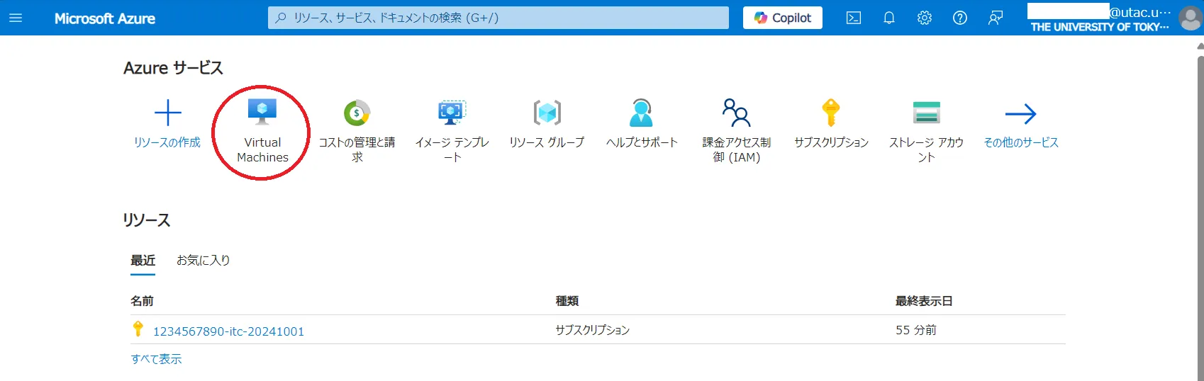The width and height of the screenshot is (1204, 381).
Task: Open Help and Support service
Action: point(641,113)
